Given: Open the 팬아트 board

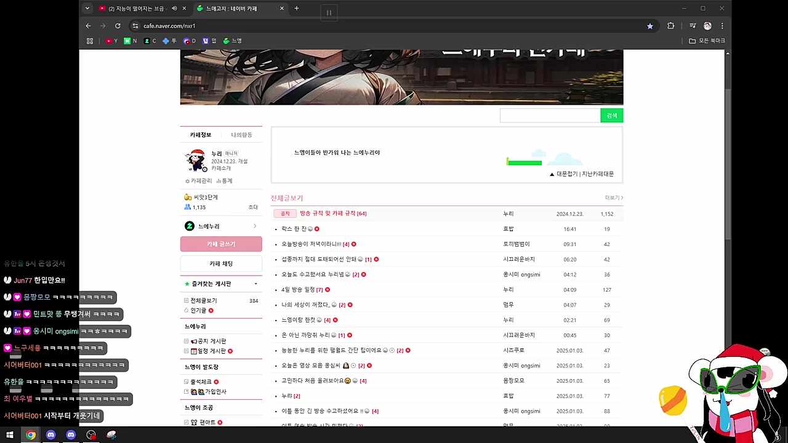Looking at the screenshot, I should (x=203, y=423).
